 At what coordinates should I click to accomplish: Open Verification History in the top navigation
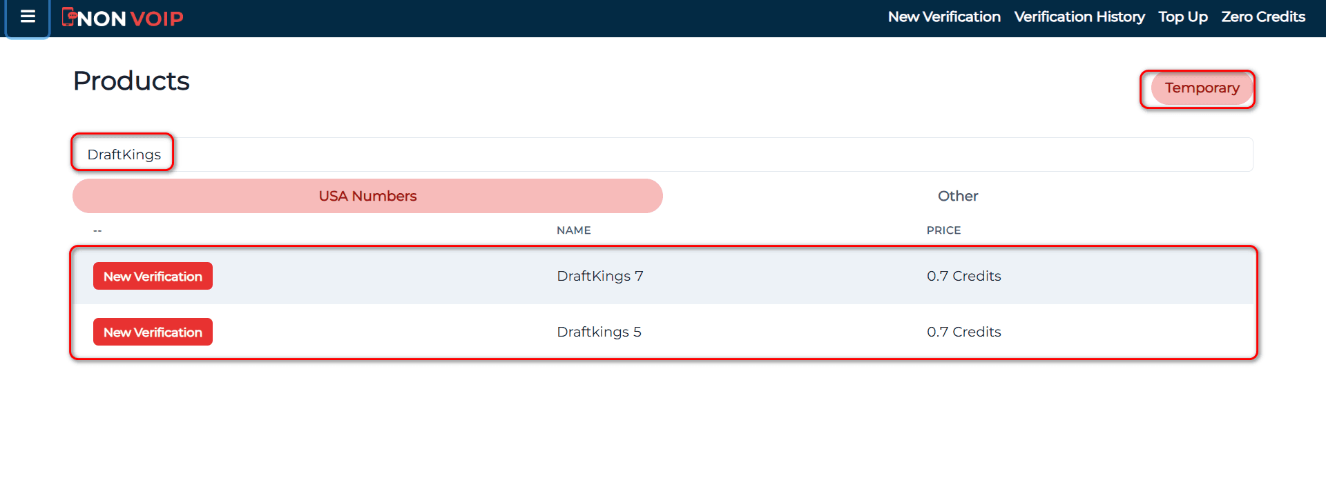point(1079,17)
